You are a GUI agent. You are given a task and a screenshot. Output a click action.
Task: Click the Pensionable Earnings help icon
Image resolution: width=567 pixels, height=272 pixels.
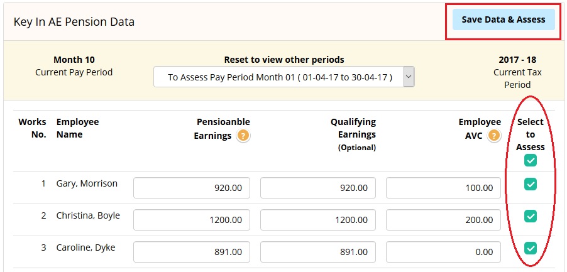[243, 136]
